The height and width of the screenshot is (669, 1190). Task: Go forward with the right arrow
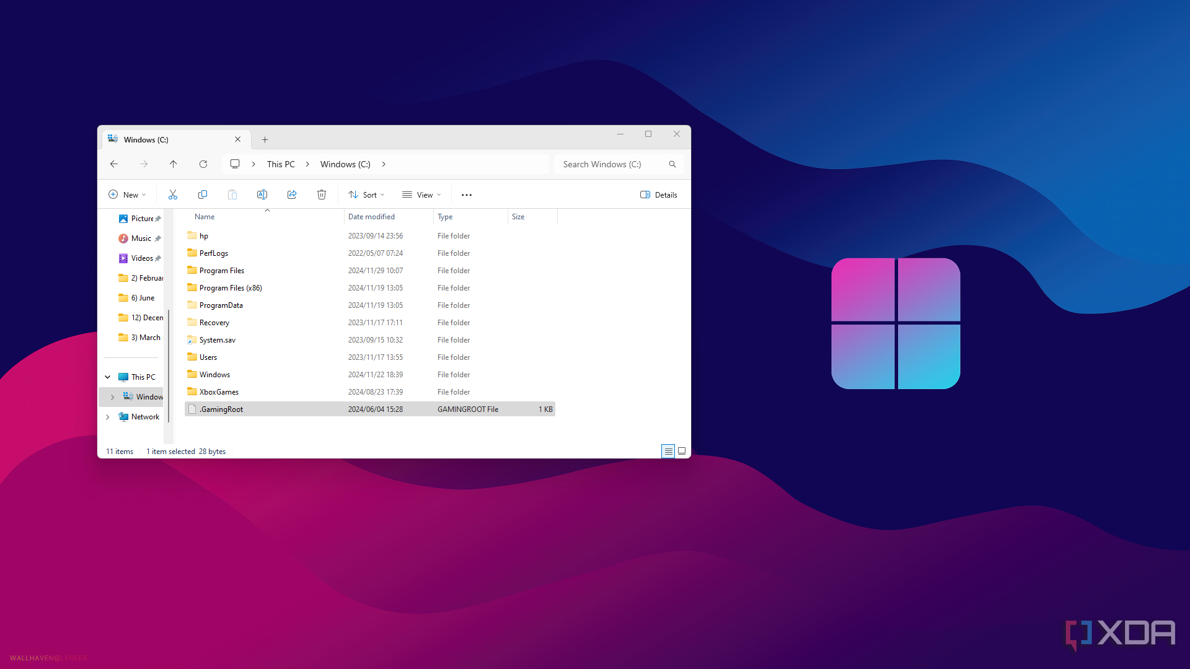point(144,164)
